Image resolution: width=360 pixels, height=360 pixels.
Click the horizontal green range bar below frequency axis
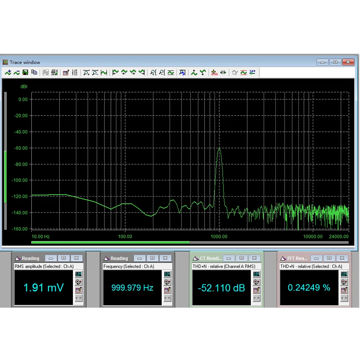coord(111,242)
